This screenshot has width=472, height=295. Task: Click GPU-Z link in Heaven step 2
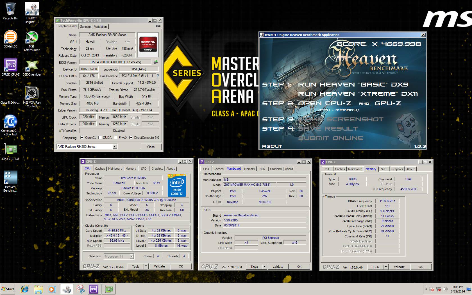[x=388, y=103]
